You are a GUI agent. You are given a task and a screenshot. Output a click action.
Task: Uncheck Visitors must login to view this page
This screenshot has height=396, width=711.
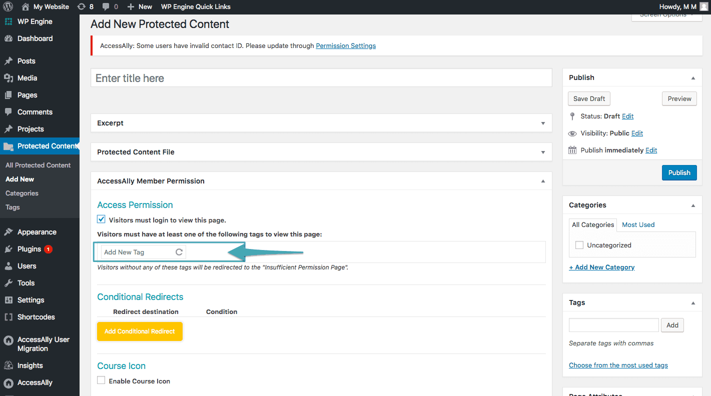(101, 219)
